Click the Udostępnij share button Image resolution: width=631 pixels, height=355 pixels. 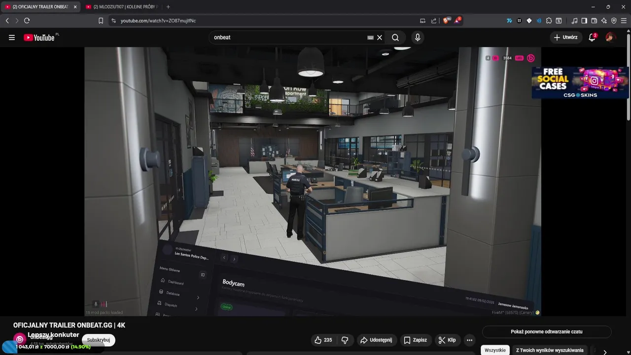point(376,340)
